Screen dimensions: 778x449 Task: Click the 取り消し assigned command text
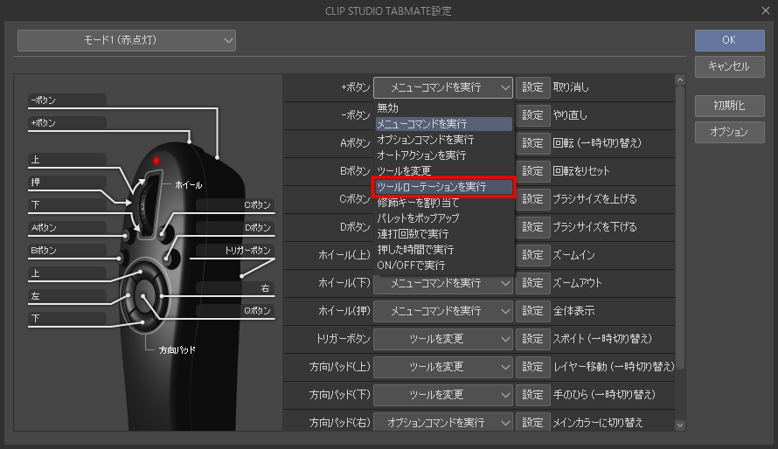(x=571, y=87)
